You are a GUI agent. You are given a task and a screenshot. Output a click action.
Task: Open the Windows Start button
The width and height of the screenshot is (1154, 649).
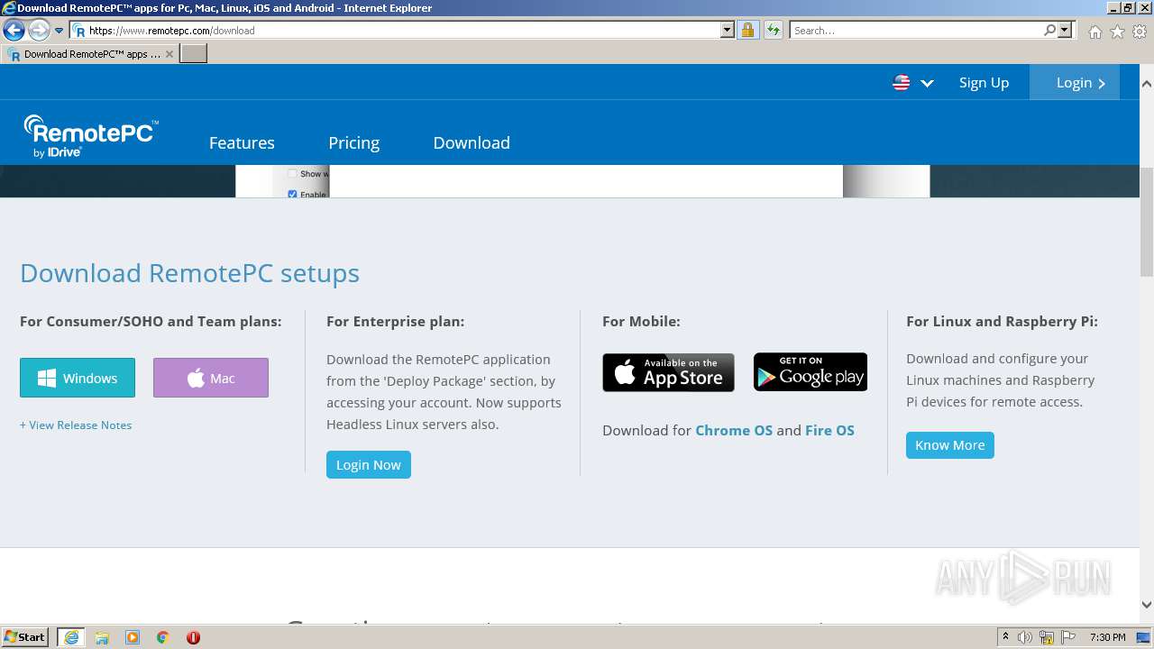[25, 637]
